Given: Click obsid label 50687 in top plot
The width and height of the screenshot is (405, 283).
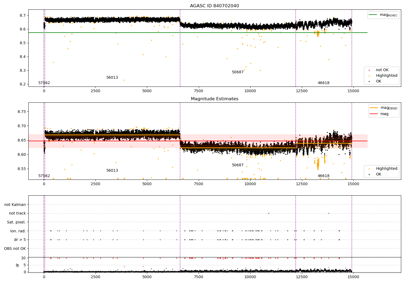Looking at the screenshot, I should [238, 72].
